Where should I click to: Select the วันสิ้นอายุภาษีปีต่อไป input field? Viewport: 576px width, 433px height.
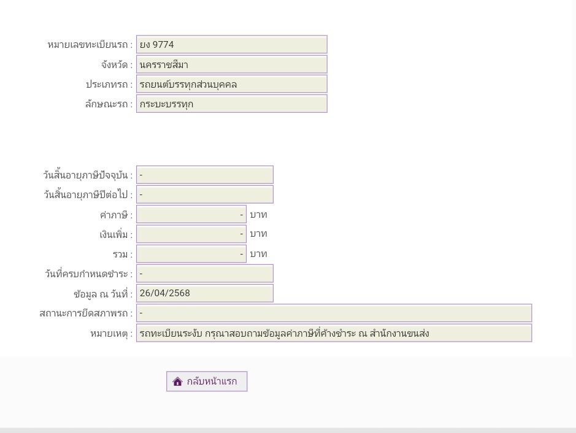[x=204, y=194]
